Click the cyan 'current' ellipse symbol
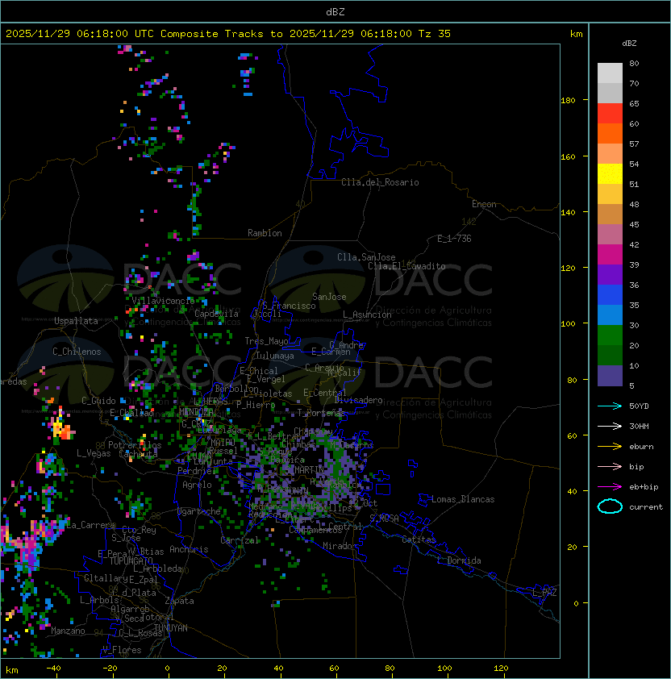The height and width of the screenshot is (679, 671). point(610,506)
